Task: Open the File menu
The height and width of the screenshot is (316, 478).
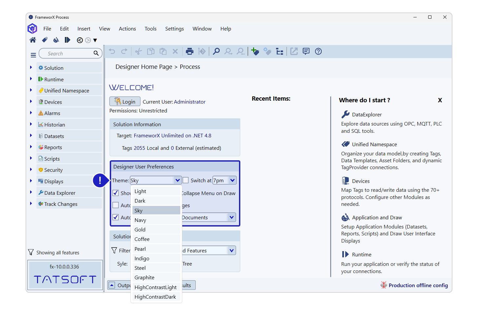Action: coord(47,29)
